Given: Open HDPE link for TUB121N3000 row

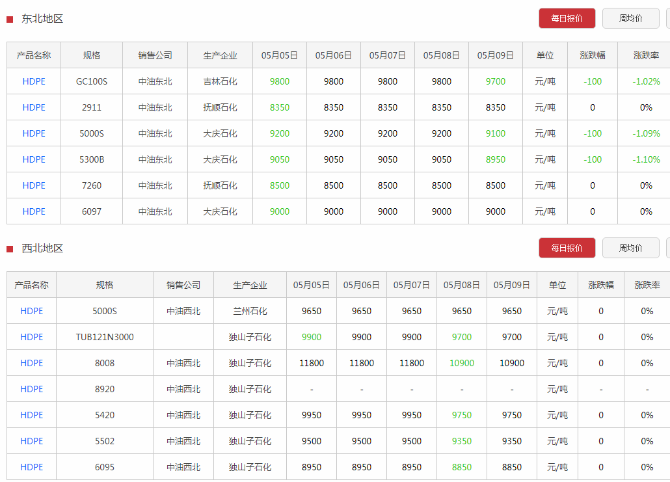Looking at the screenshot, I should 32,337.
